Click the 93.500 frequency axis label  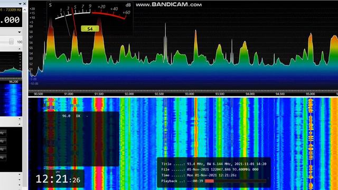click(220, 94)
